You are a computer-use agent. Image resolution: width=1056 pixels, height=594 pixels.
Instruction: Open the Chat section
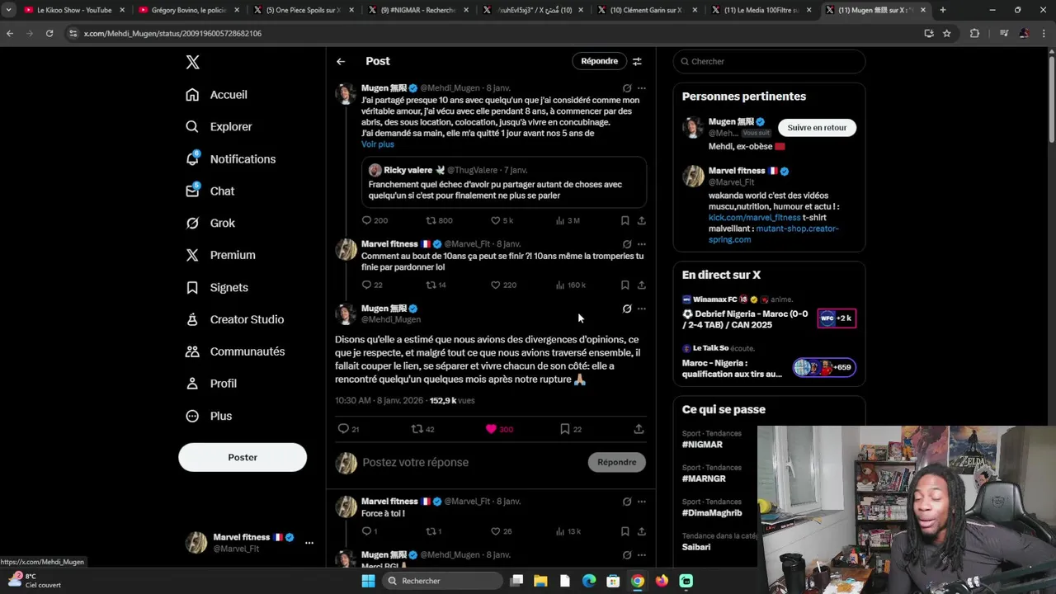(210, 191)
